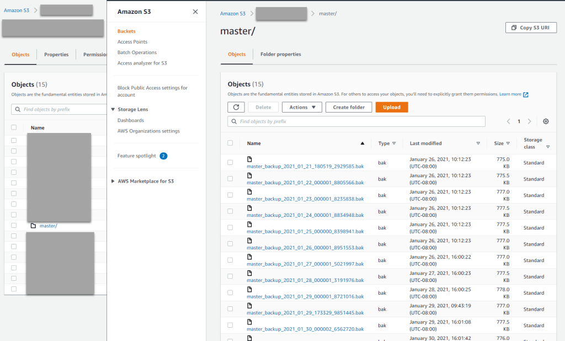
Task: Refresh the objects list
Action: 236,107
